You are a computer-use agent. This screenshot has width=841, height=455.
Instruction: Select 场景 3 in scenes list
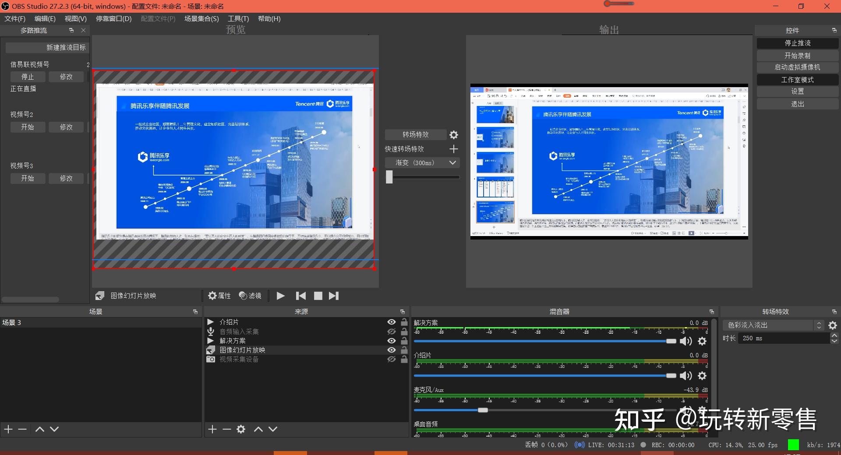pos(101,323)
